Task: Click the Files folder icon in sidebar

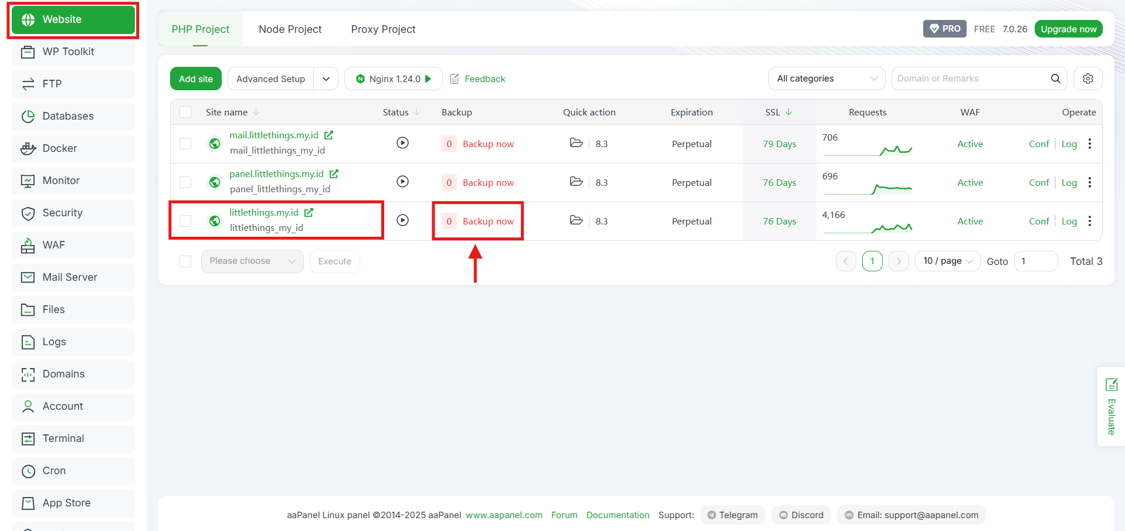Action: [28, 309]
